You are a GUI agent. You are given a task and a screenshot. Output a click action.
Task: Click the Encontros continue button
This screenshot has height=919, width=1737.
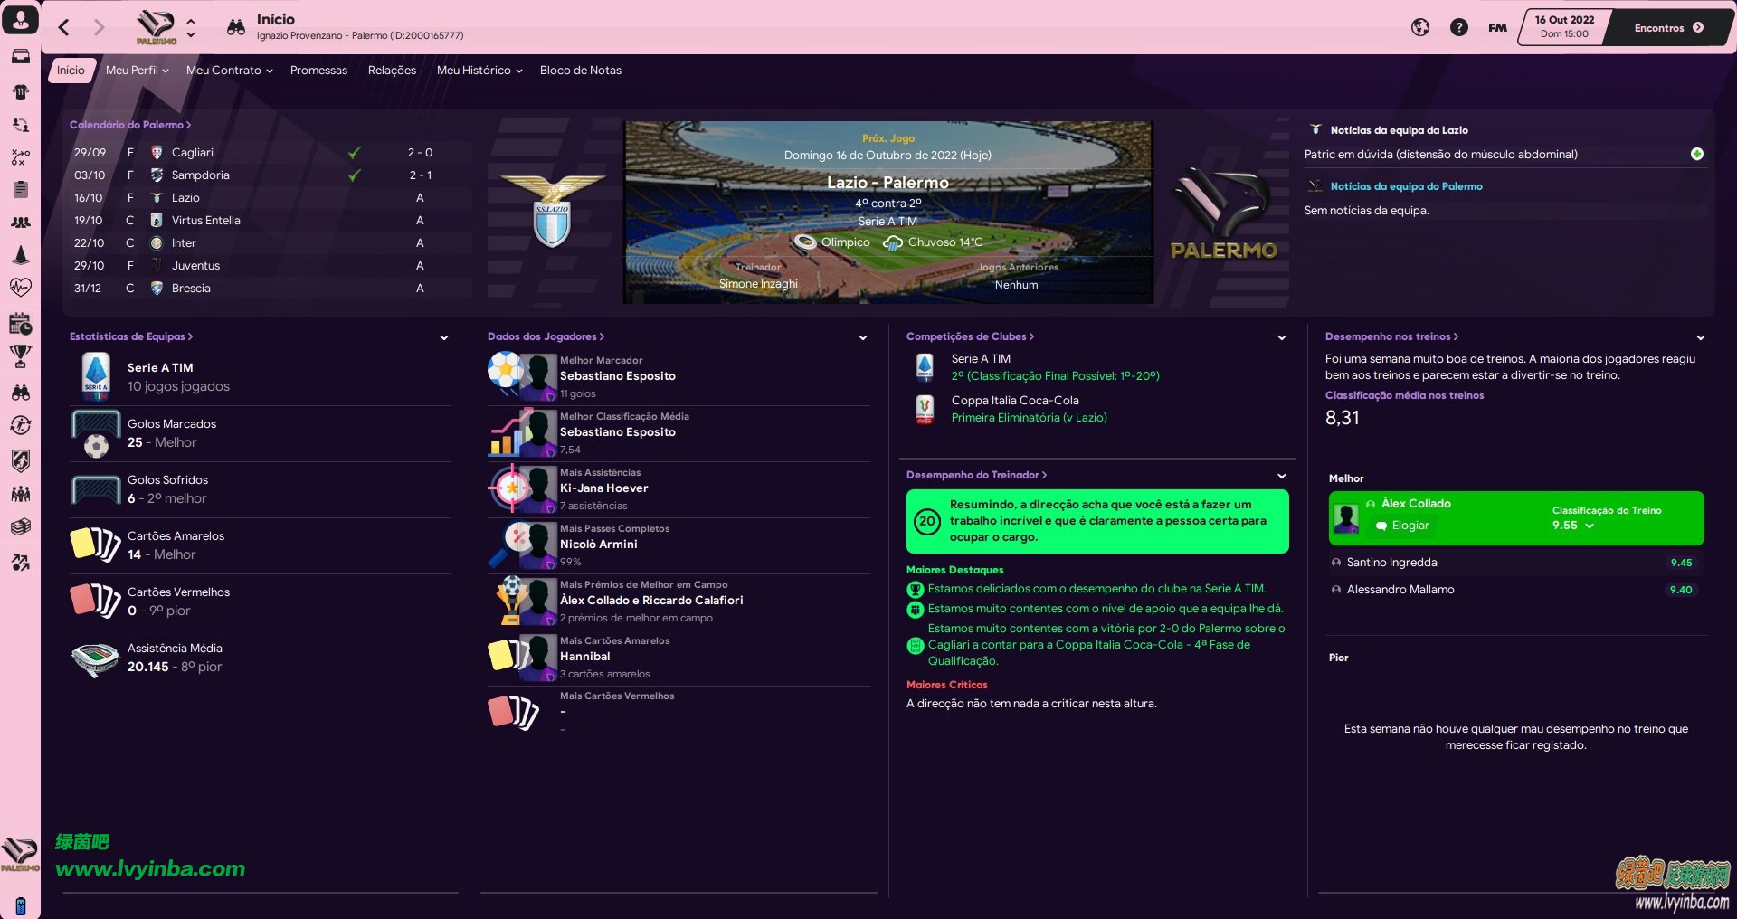pos(1668,28)
